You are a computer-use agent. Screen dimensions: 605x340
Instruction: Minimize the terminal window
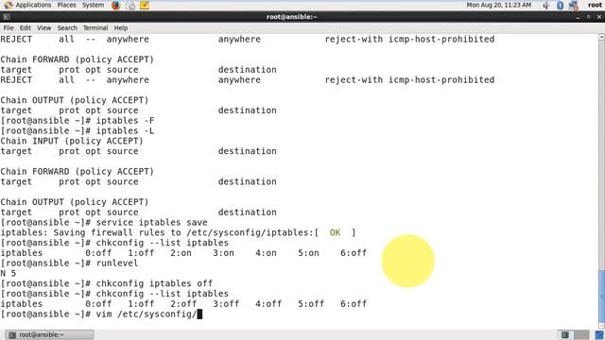[x=578, y=17]
